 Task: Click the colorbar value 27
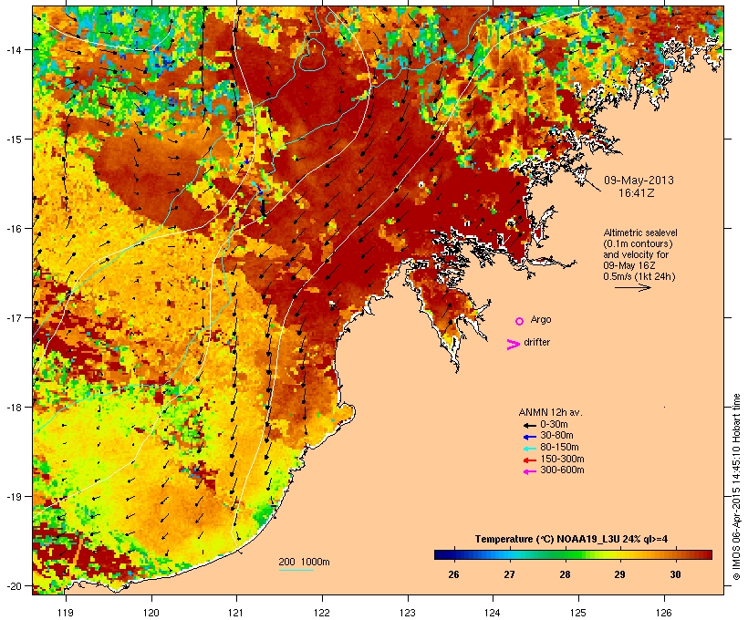509,574
